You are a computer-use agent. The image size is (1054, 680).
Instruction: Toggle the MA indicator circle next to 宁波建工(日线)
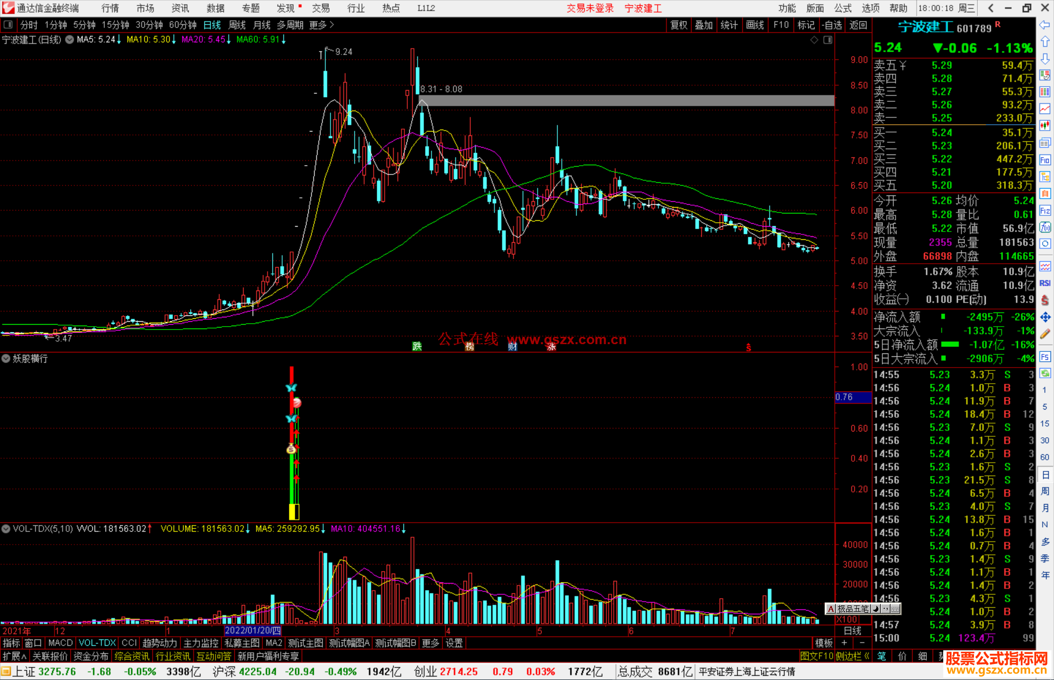[70, 39]
